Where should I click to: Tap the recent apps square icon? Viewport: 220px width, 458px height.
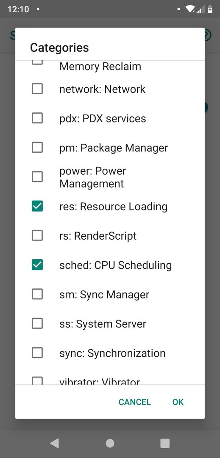[165, 443]
